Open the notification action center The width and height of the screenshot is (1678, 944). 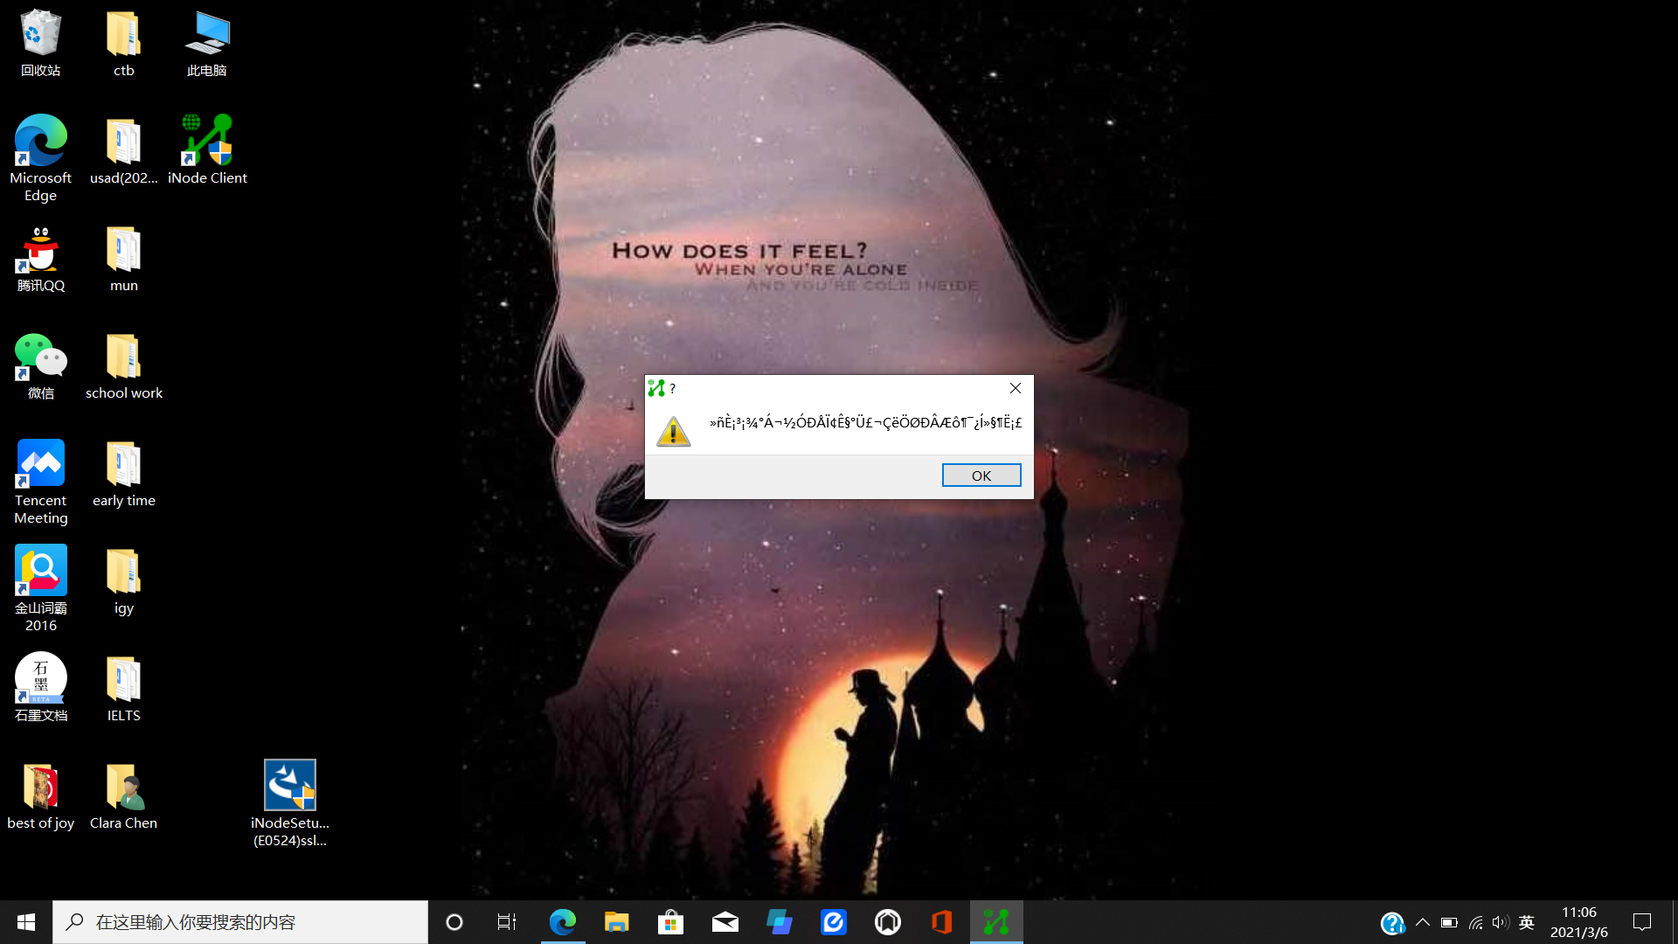[1642, 922]
